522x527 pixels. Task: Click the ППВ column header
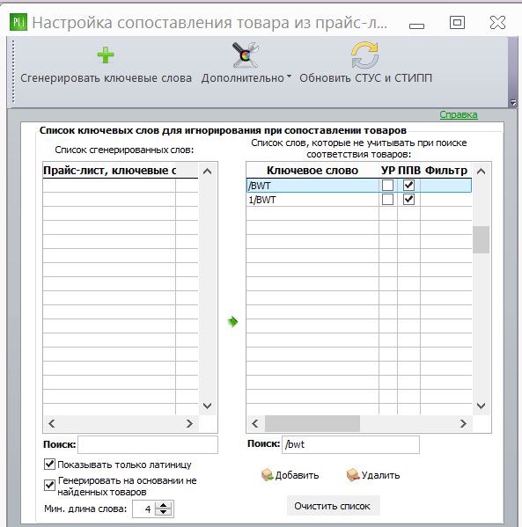(x=409, y=171)
